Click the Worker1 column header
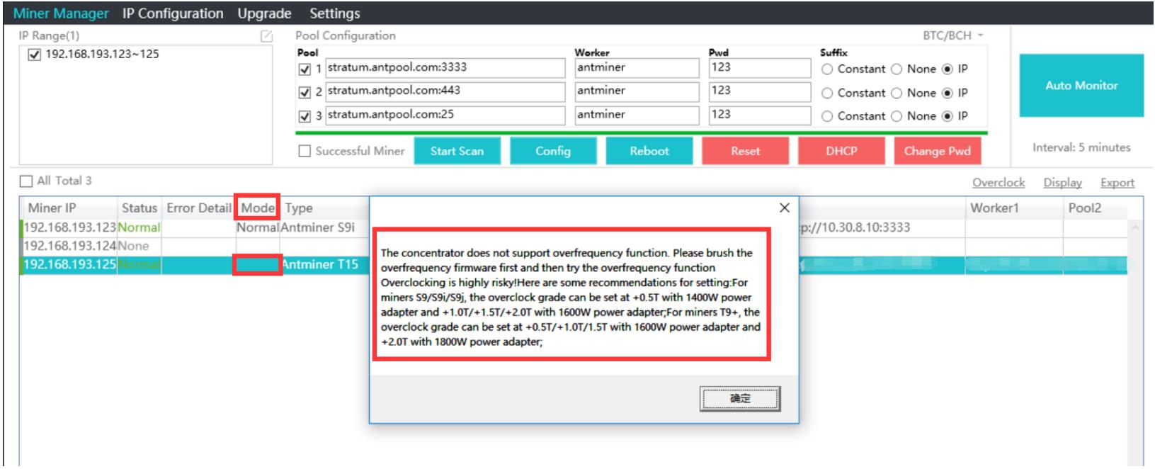Viewport: 1155px width, 469px height. [1013, 208]
